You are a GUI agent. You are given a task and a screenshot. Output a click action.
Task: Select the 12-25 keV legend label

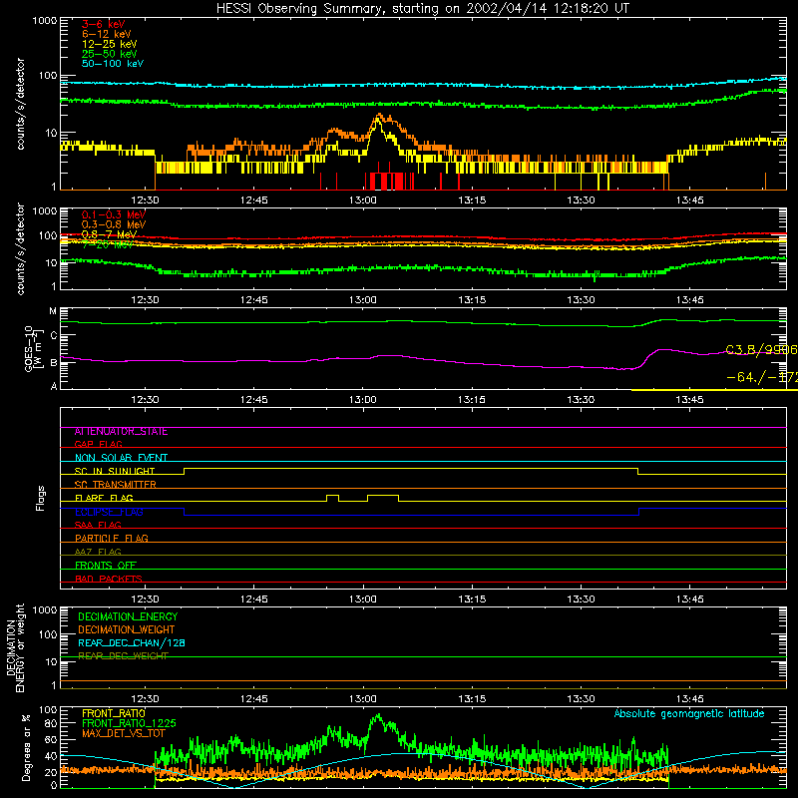pyautogui.click(x=110, y=44)
